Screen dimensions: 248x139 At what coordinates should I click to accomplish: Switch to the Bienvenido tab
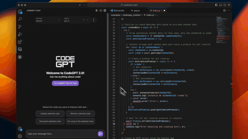tap(117, 11)
